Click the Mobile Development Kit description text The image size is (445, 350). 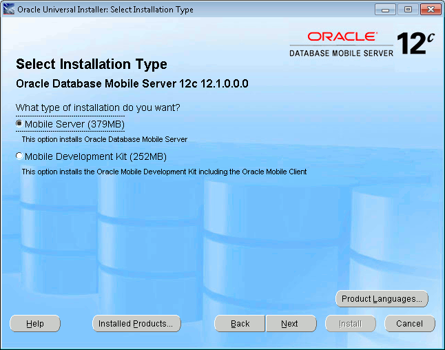(165, 172)
